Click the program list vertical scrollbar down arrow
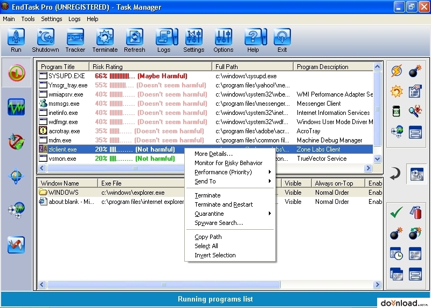The width and height of the screenshot is (431, 308). tap(378, 159)
